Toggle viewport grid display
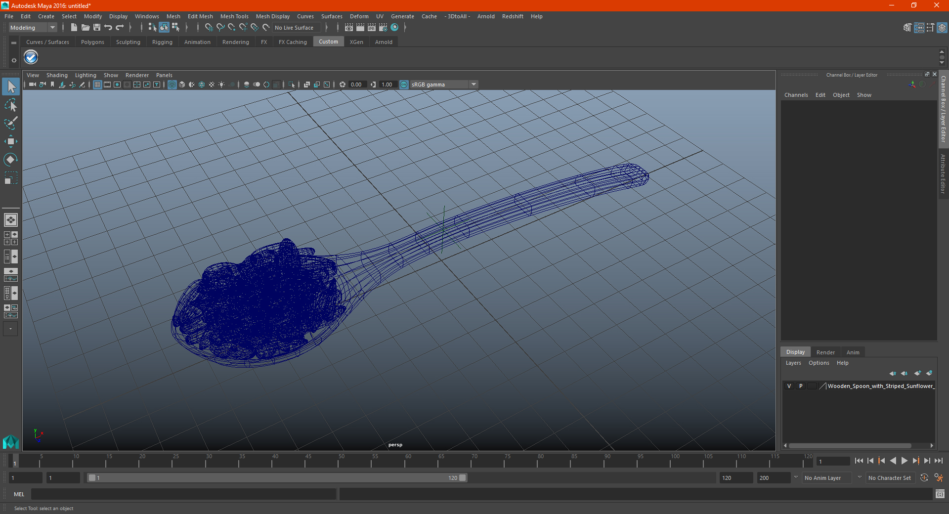Viewport: 949px width, 514px height. click(x=97, y=85)
